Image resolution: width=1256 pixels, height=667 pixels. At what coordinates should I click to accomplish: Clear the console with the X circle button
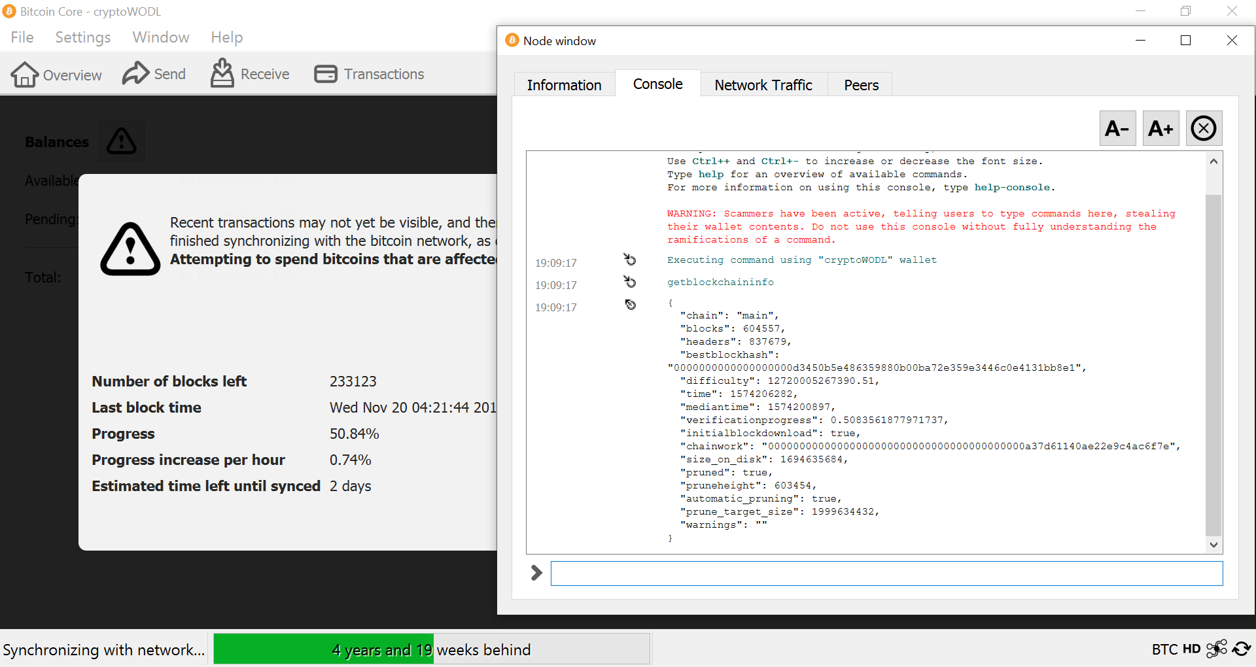pyautogui.click(x=1204, y=128)
